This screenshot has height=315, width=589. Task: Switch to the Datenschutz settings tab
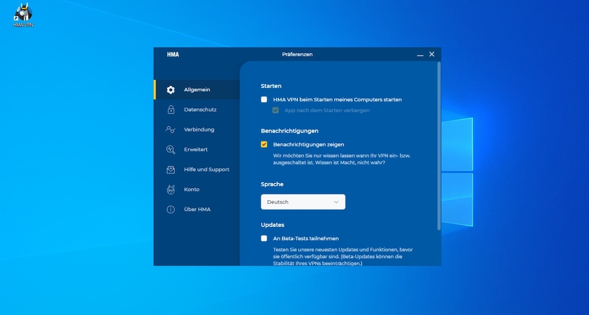click(200, 109)
